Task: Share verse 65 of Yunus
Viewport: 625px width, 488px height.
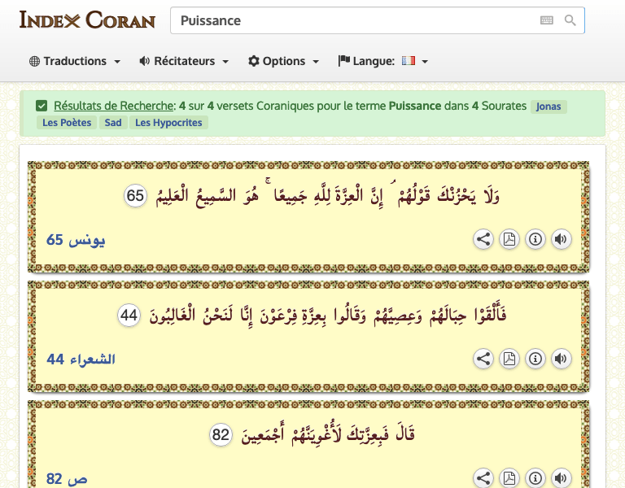Action: 483,239
